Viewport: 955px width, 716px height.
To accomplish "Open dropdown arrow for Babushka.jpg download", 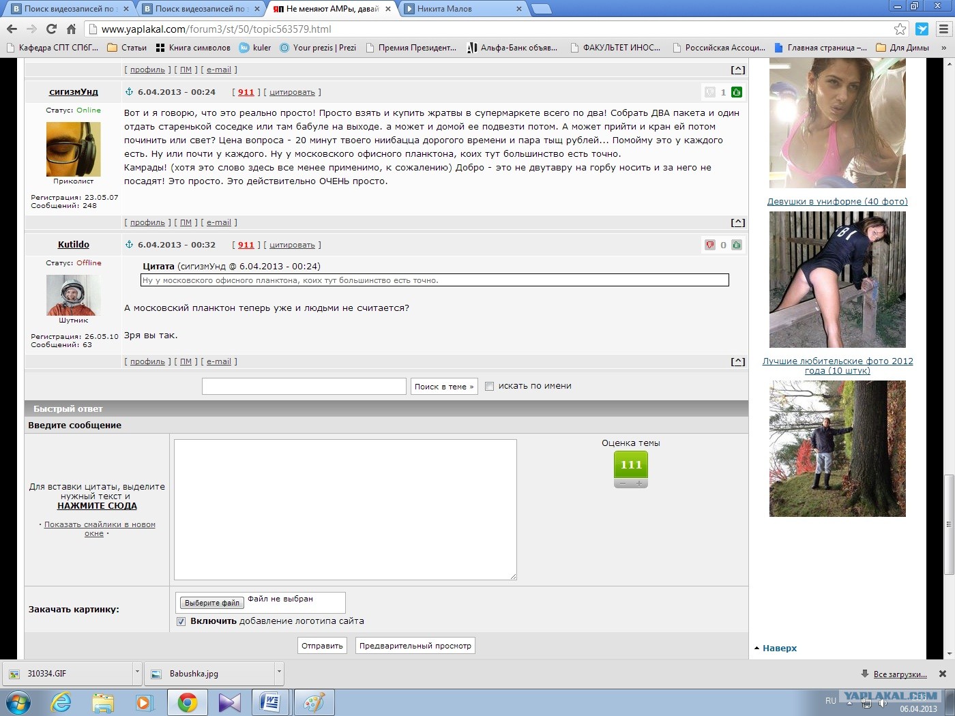I will [x=278, y=673].
